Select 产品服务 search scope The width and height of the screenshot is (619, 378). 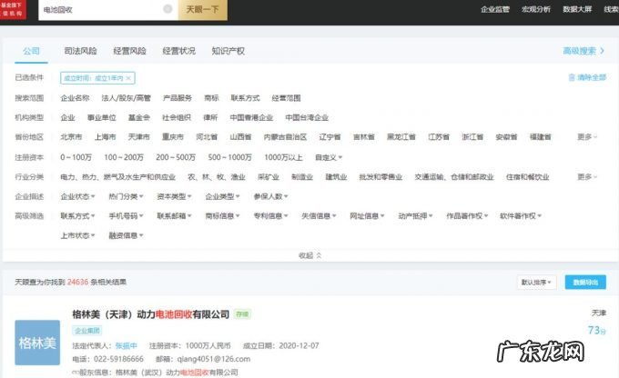pos(178,98)
